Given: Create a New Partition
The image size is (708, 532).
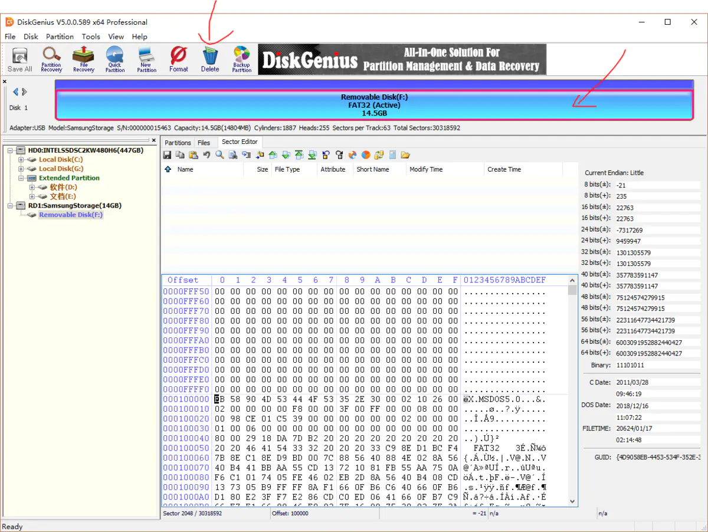Looking at the screenshot, I should click(146, 59).
